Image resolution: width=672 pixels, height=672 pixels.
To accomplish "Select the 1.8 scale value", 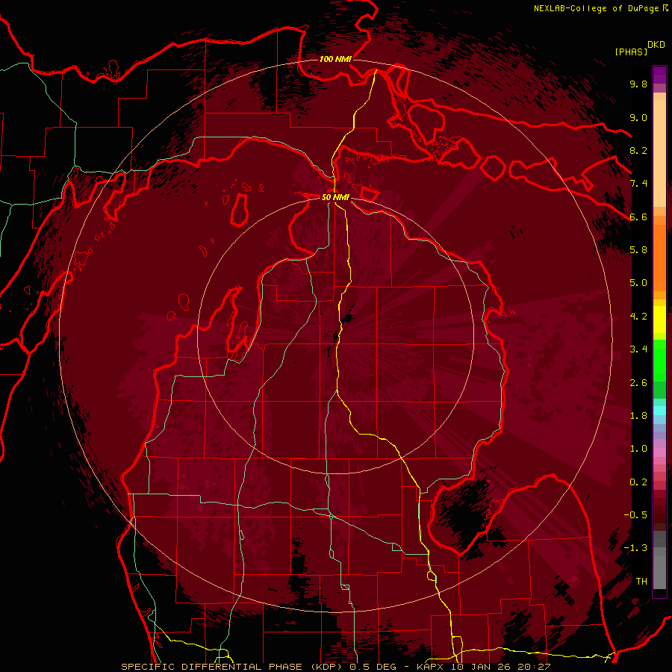I will 638,415.
